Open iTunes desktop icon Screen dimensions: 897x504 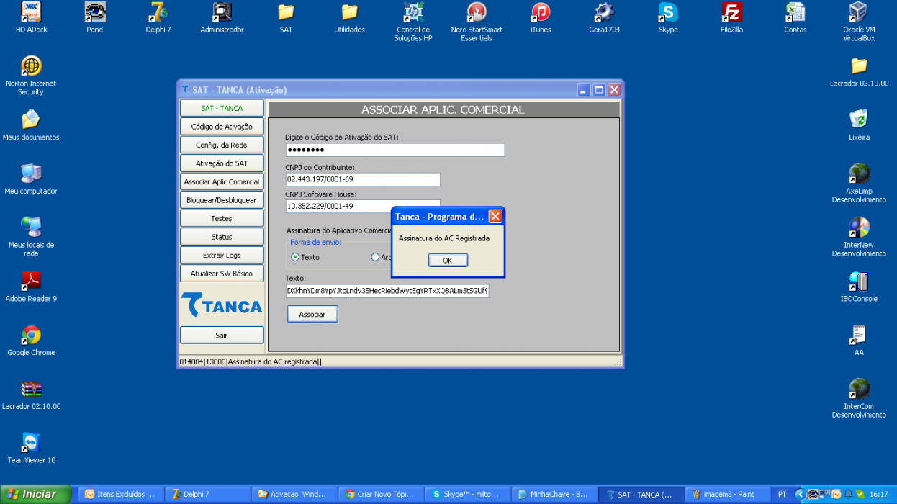541,12
